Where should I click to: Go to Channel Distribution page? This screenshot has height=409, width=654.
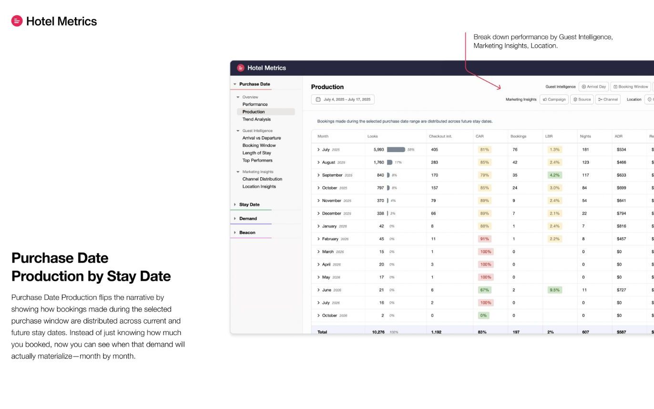[x=262, y=179]
